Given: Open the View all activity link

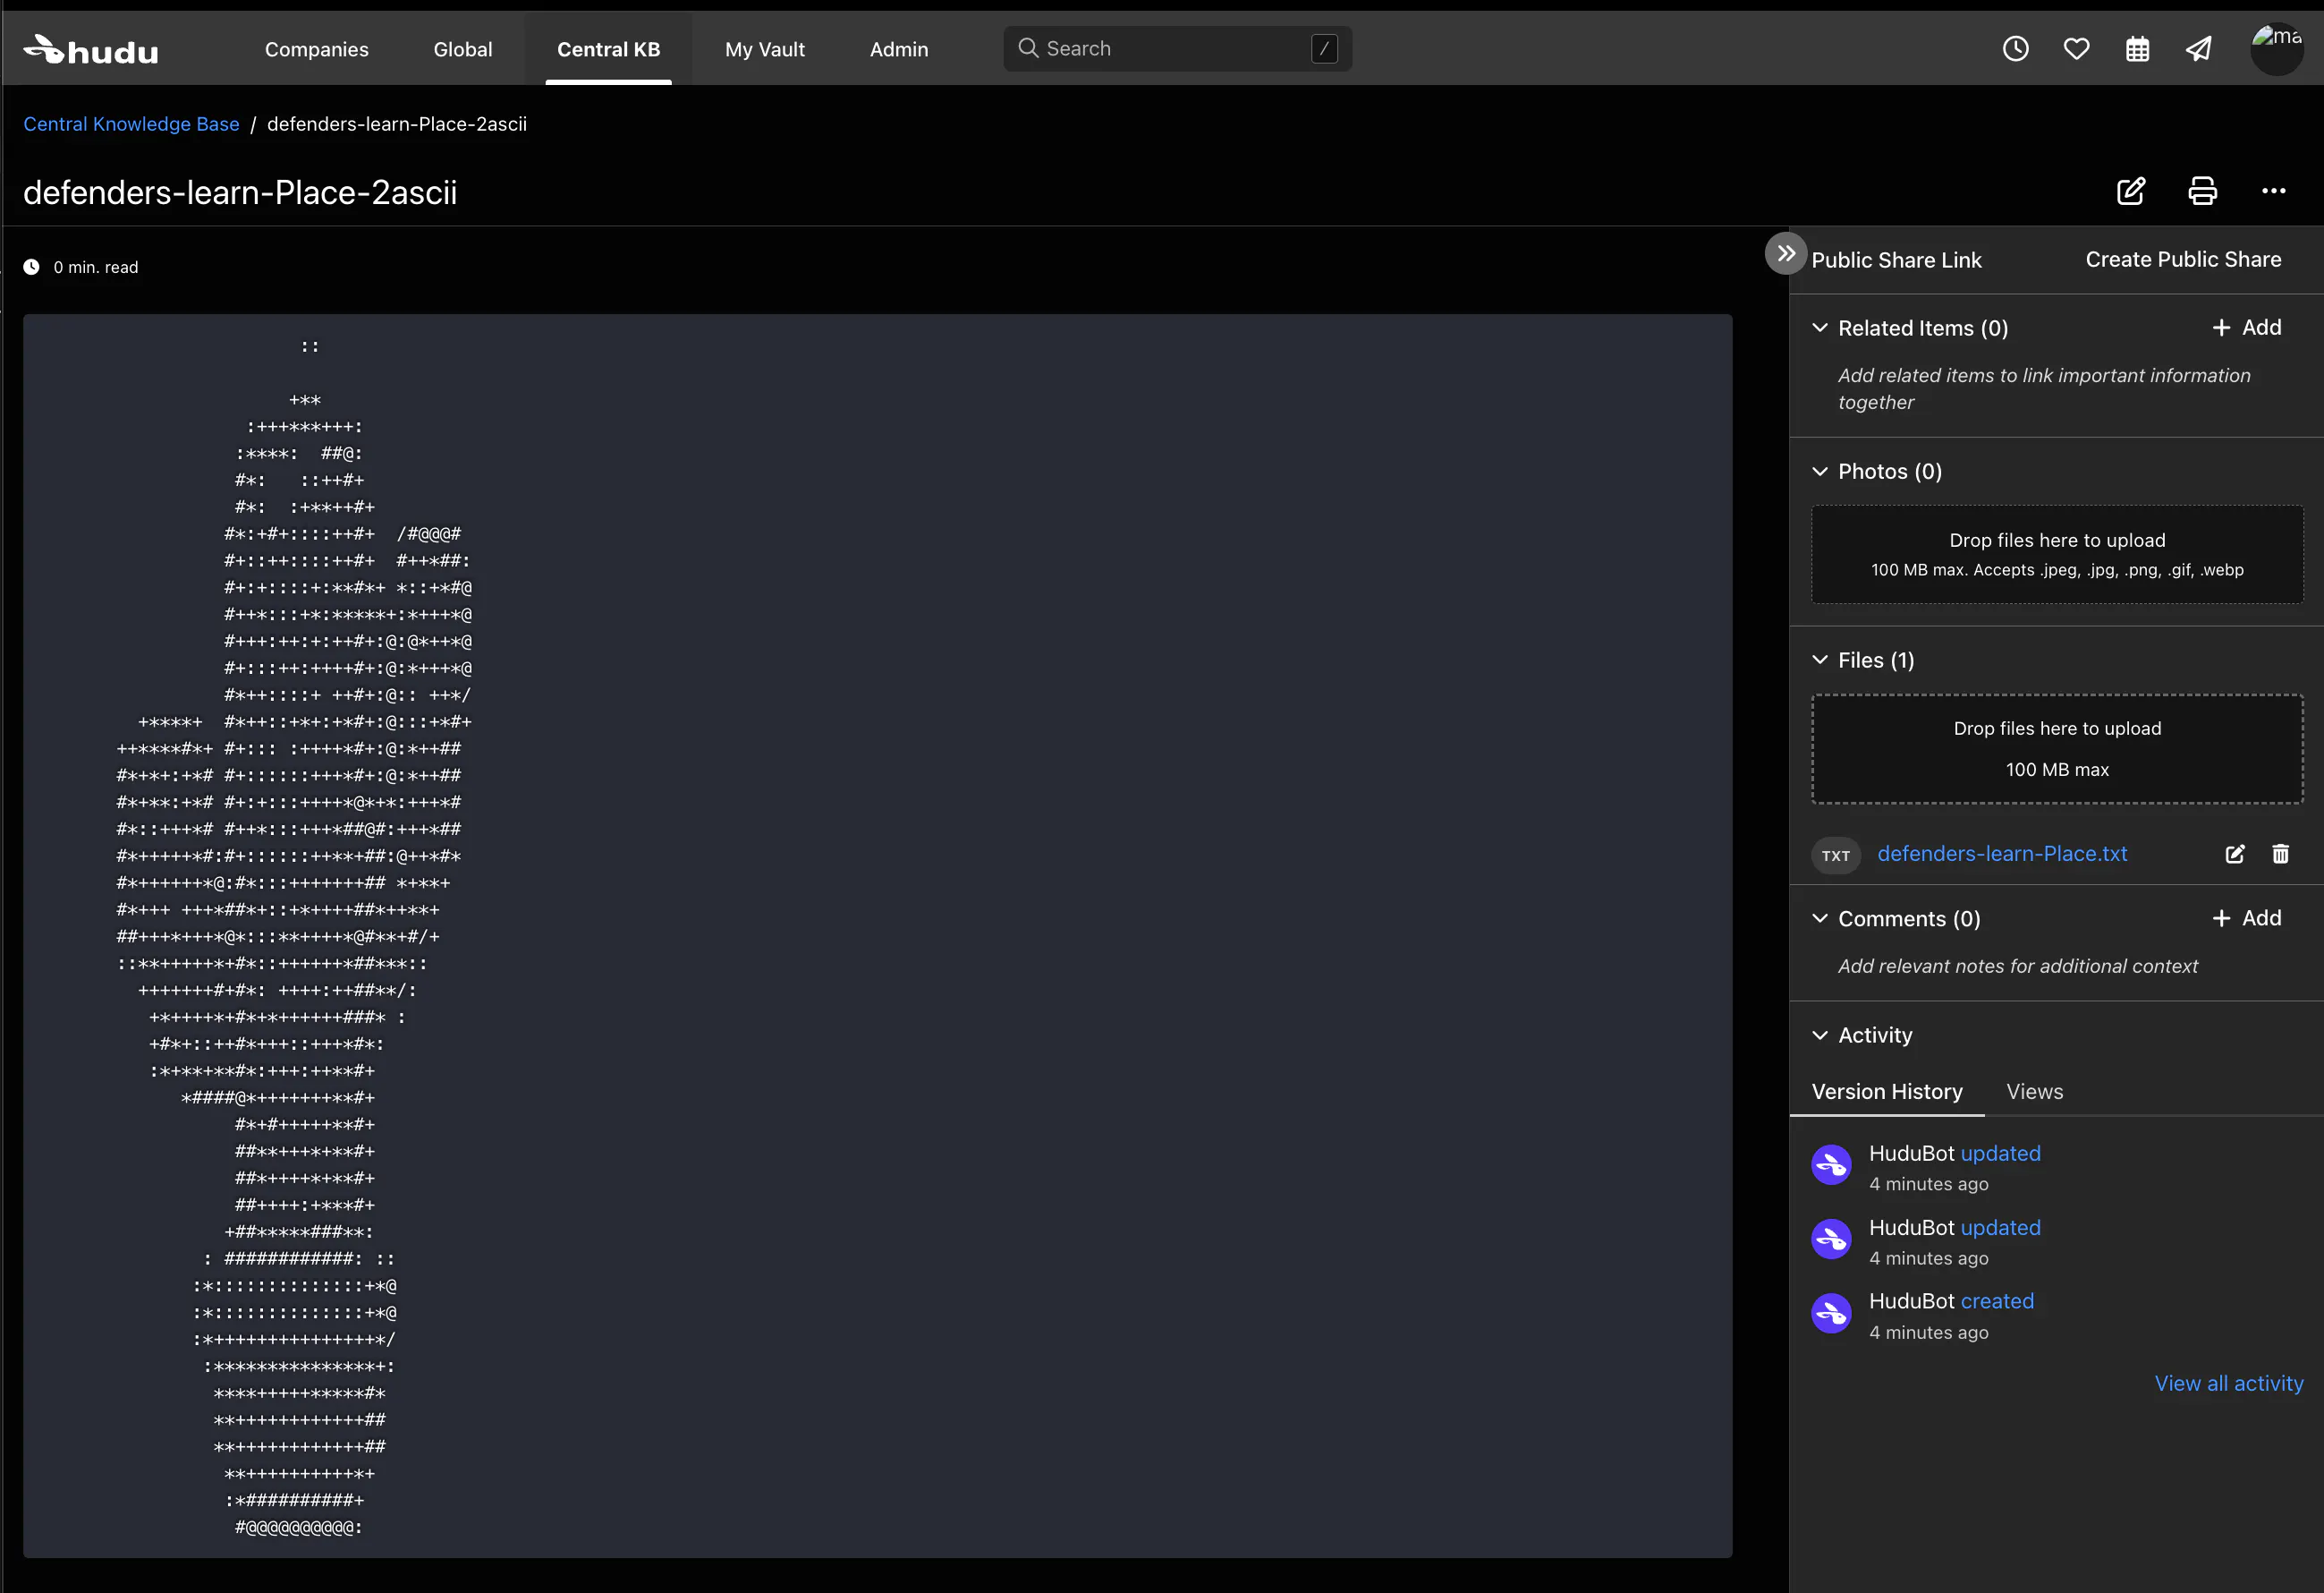Looking at the screenshot, I should (x=2228, y=1383).
